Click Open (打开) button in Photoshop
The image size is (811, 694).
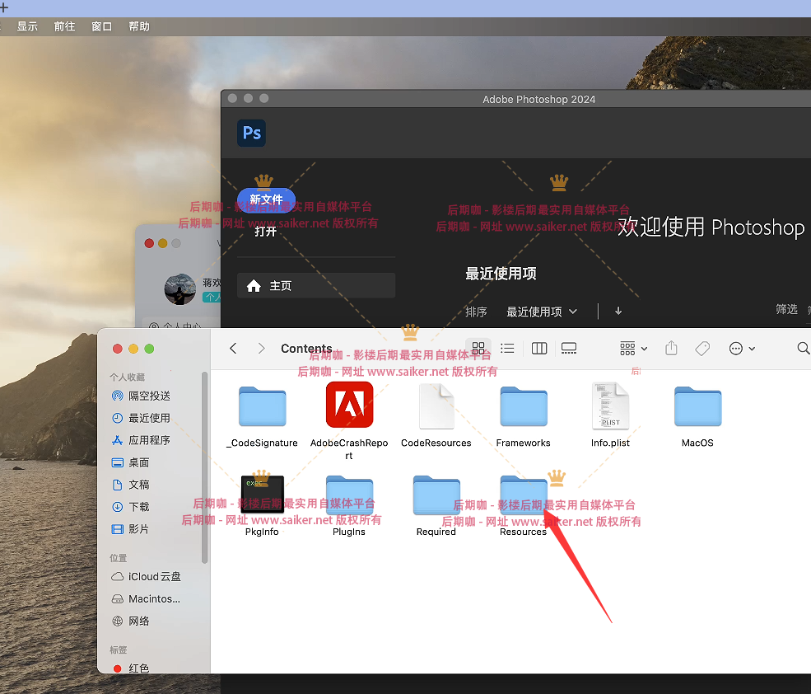coord(265,232)
